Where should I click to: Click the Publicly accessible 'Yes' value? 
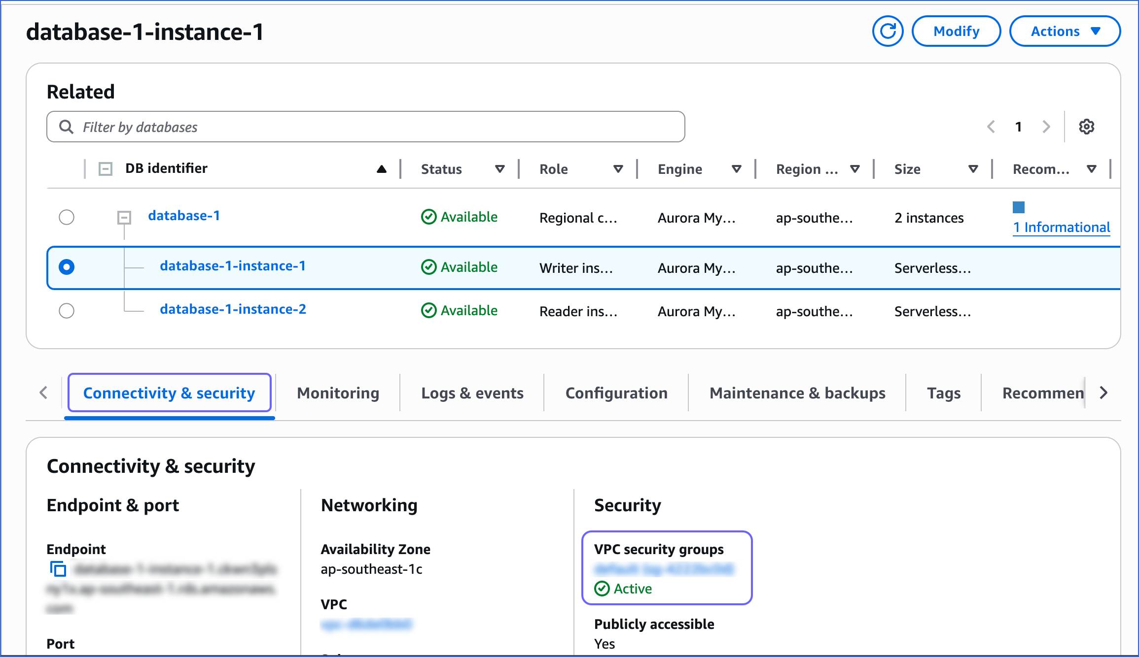click(605, 644)
